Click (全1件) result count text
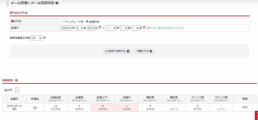The width and height of the screenshot is (258, 120). coord(8,90)
